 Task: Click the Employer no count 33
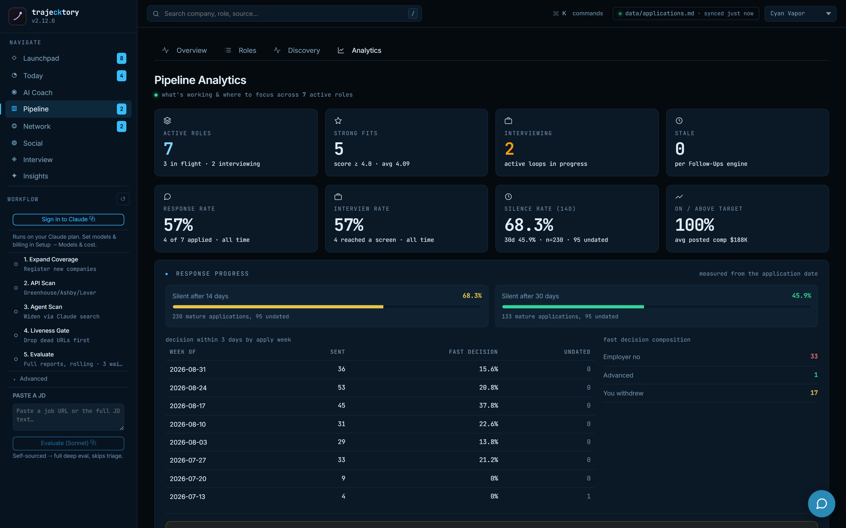tap(814, 357)
